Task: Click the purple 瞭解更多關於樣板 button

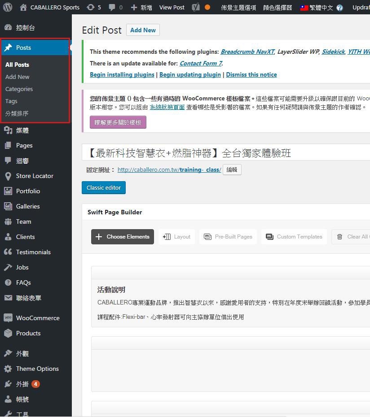Action: coord(118,122)
